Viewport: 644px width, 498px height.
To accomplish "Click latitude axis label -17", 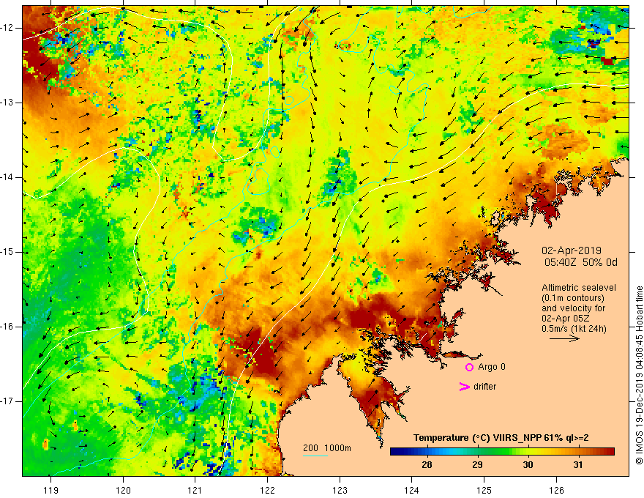I will tap(7, 401).
